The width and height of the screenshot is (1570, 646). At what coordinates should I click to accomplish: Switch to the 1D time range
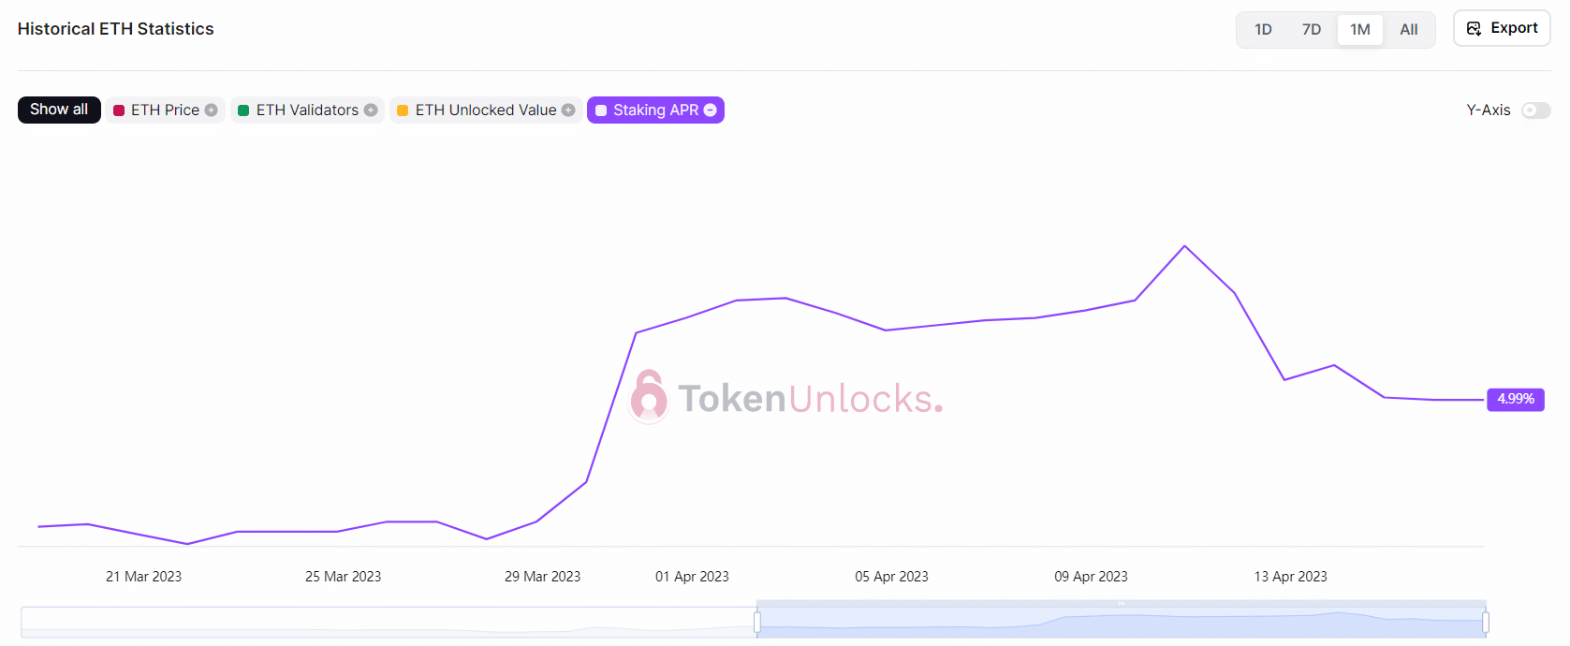coord(1263,30)
